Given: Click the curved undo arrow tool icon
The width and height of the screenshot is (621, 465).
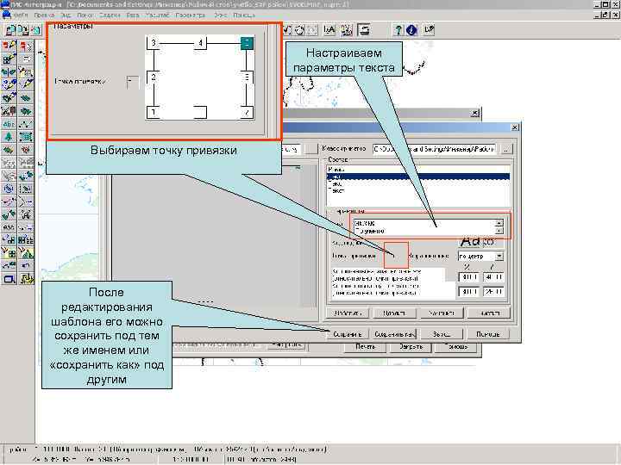Looking at the screenshot, I should pyautogui.click(x=26, y=266).
